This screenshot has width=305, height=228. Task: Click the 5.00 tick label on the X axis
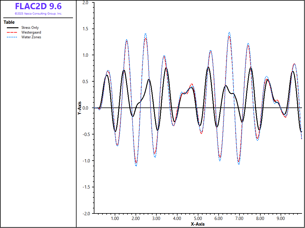tap(198, 218)
